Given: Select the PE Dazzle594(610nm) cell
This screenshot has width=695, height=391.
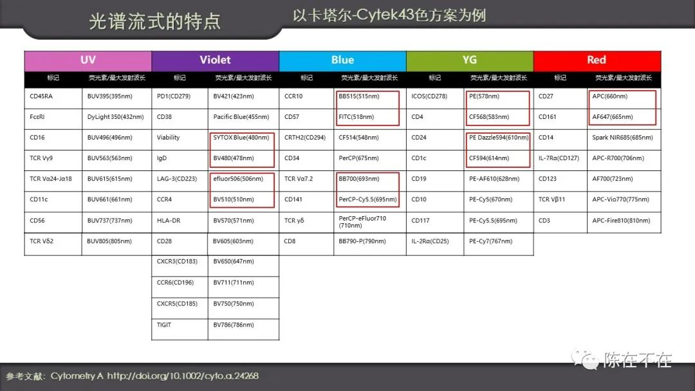Looking at the screenshot, I should [499, 138].
